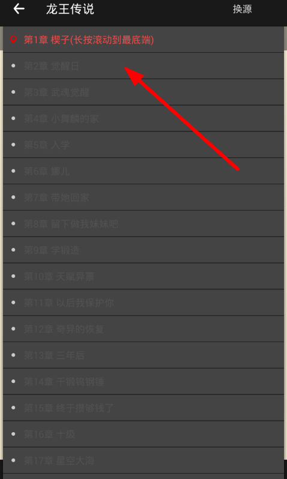This screenshot has height=479, width=287.
Task: Tap the back arrow icon
Action: 19,9
